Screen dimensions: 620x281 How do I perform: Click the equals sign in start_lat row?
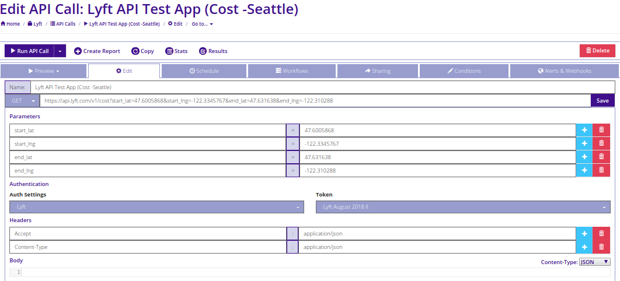292,130
